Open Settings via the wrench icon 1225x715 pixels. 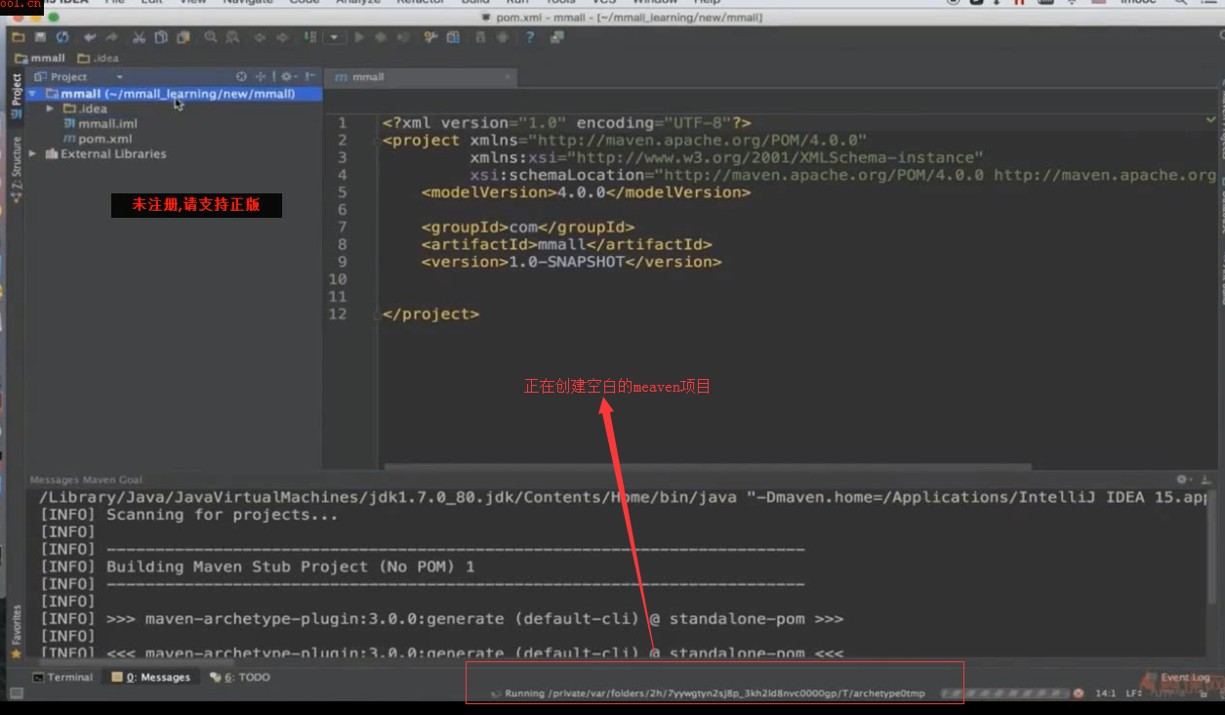tap(429, 37)
